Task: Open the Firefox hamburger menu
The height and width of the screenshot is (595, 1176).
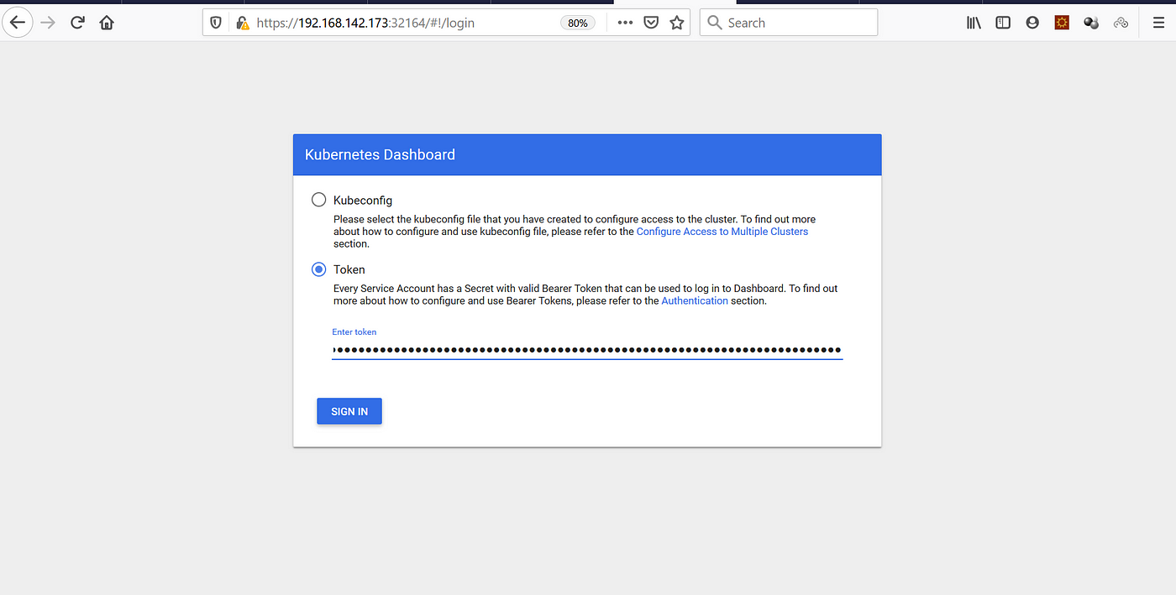Action: click(1158, 23)
